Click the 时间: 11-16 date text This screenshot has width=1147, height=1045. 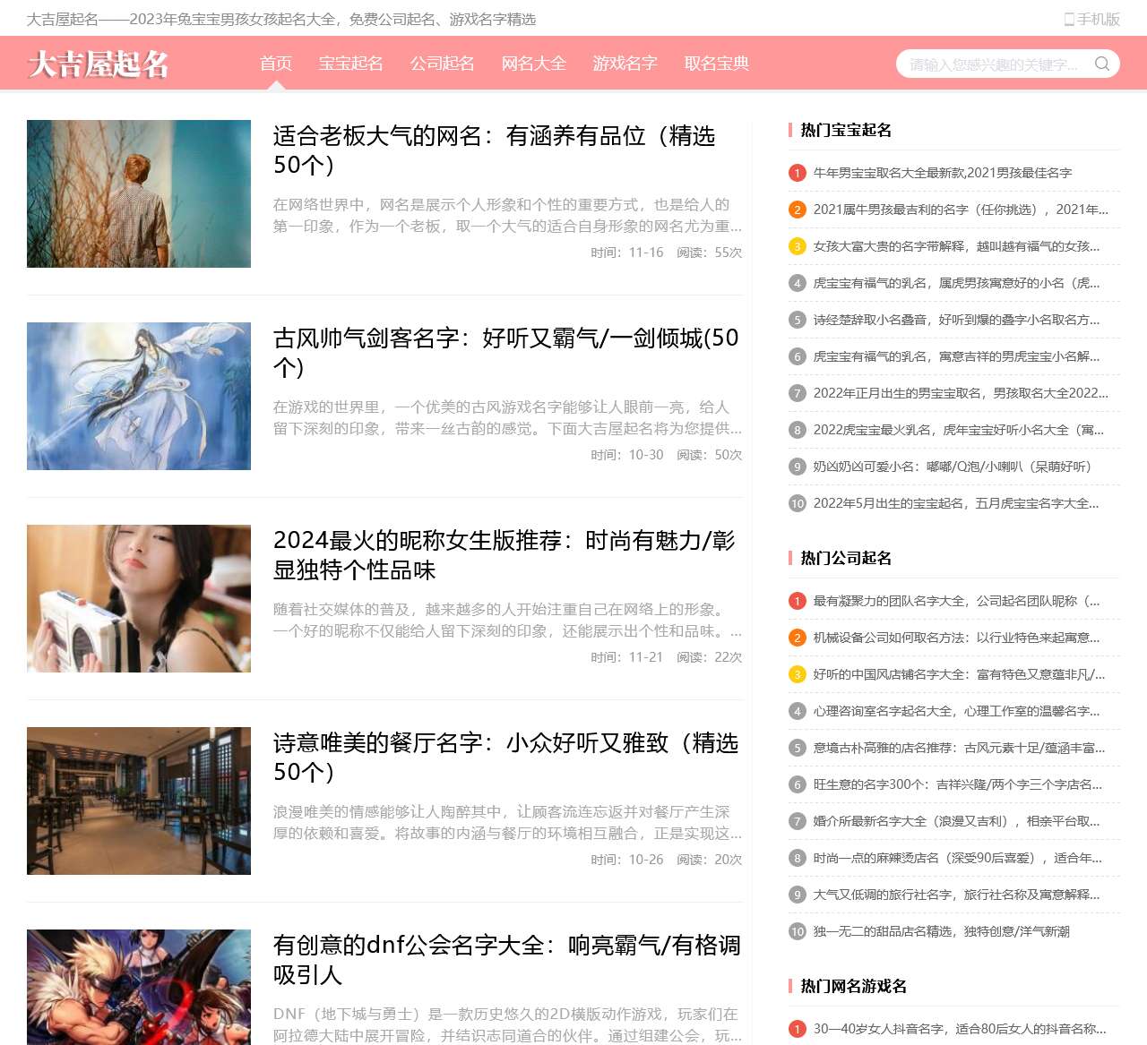(627, 253)
